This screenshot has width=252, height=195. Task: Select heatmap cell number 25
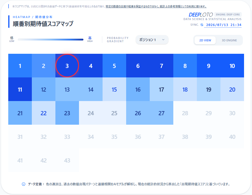(114, 113)
